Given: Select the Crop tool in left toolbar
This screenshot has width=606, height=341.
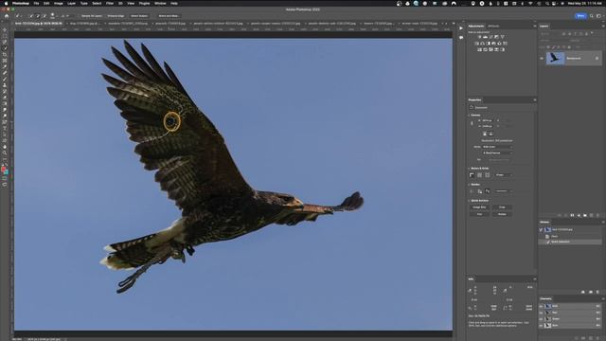Looking at the screenshot, I should [x=5, y=55].
